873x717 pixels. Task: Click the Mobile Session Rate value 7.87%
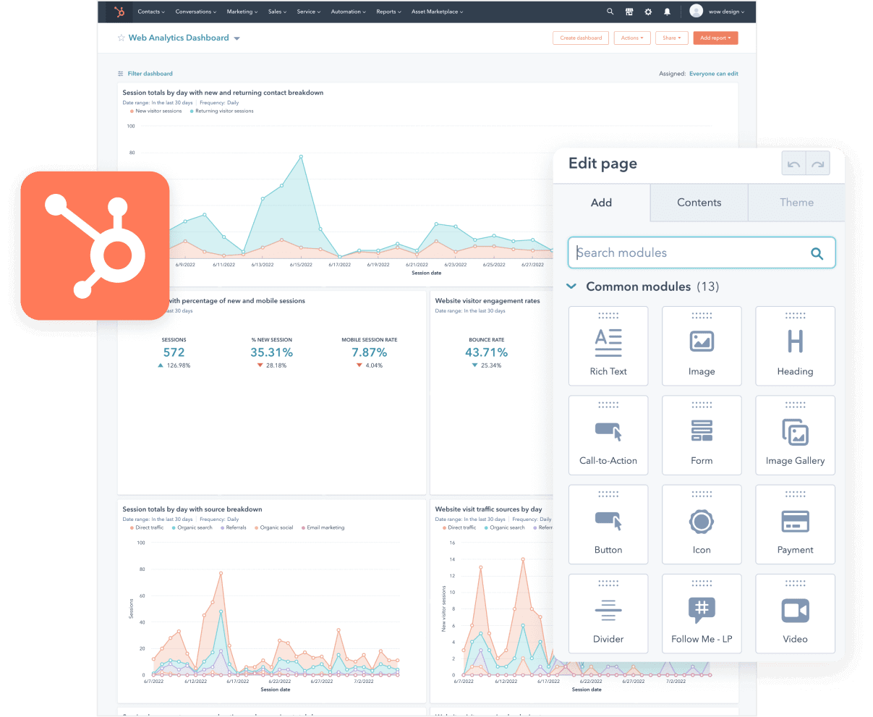[370, 352]
